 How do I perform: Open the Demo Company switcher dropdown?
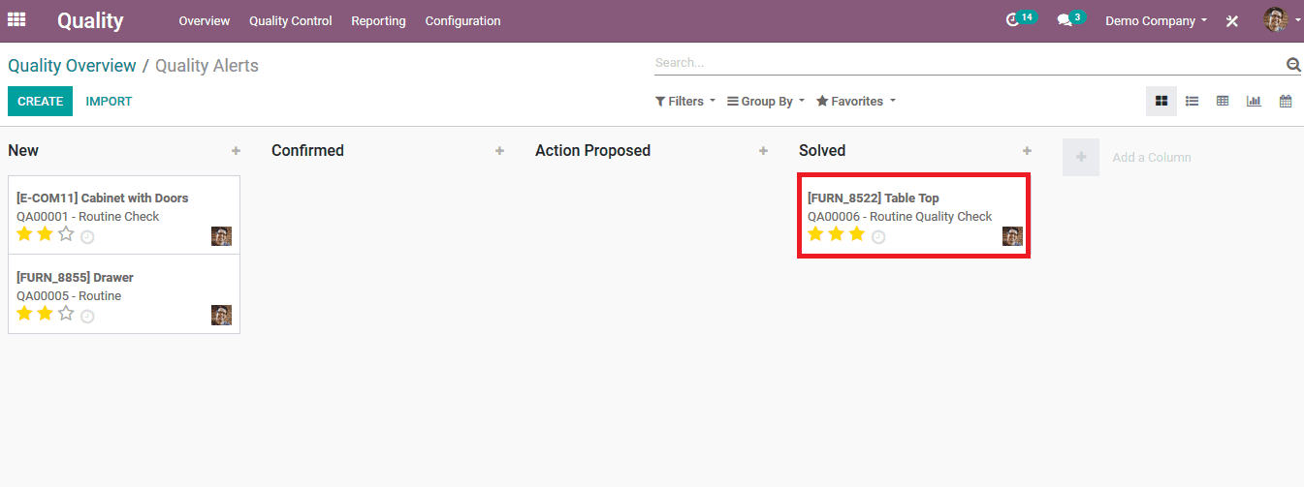[x=1157, y=20]
